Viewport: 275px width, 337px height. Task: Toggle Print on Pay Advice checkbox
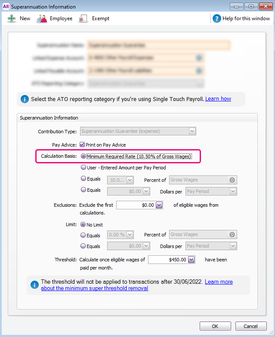[83, 145]
